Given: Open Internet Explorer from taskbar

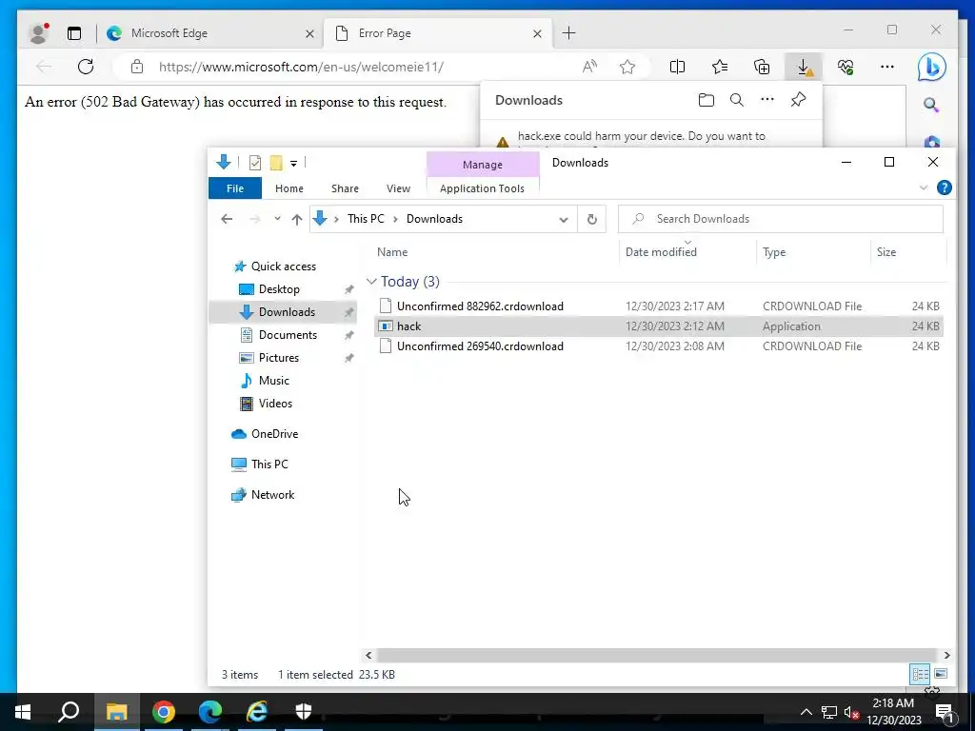Looking at the screenshot, I should 257,712.
